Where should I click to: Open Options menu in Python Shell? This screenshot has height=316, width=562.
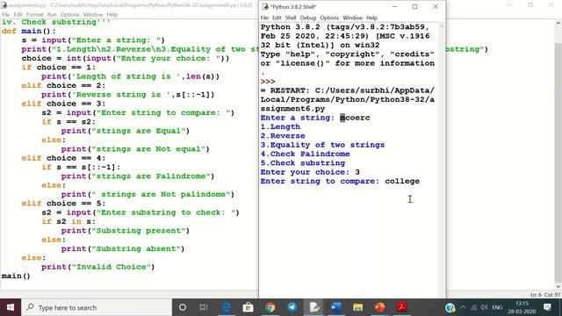point(329,18)
